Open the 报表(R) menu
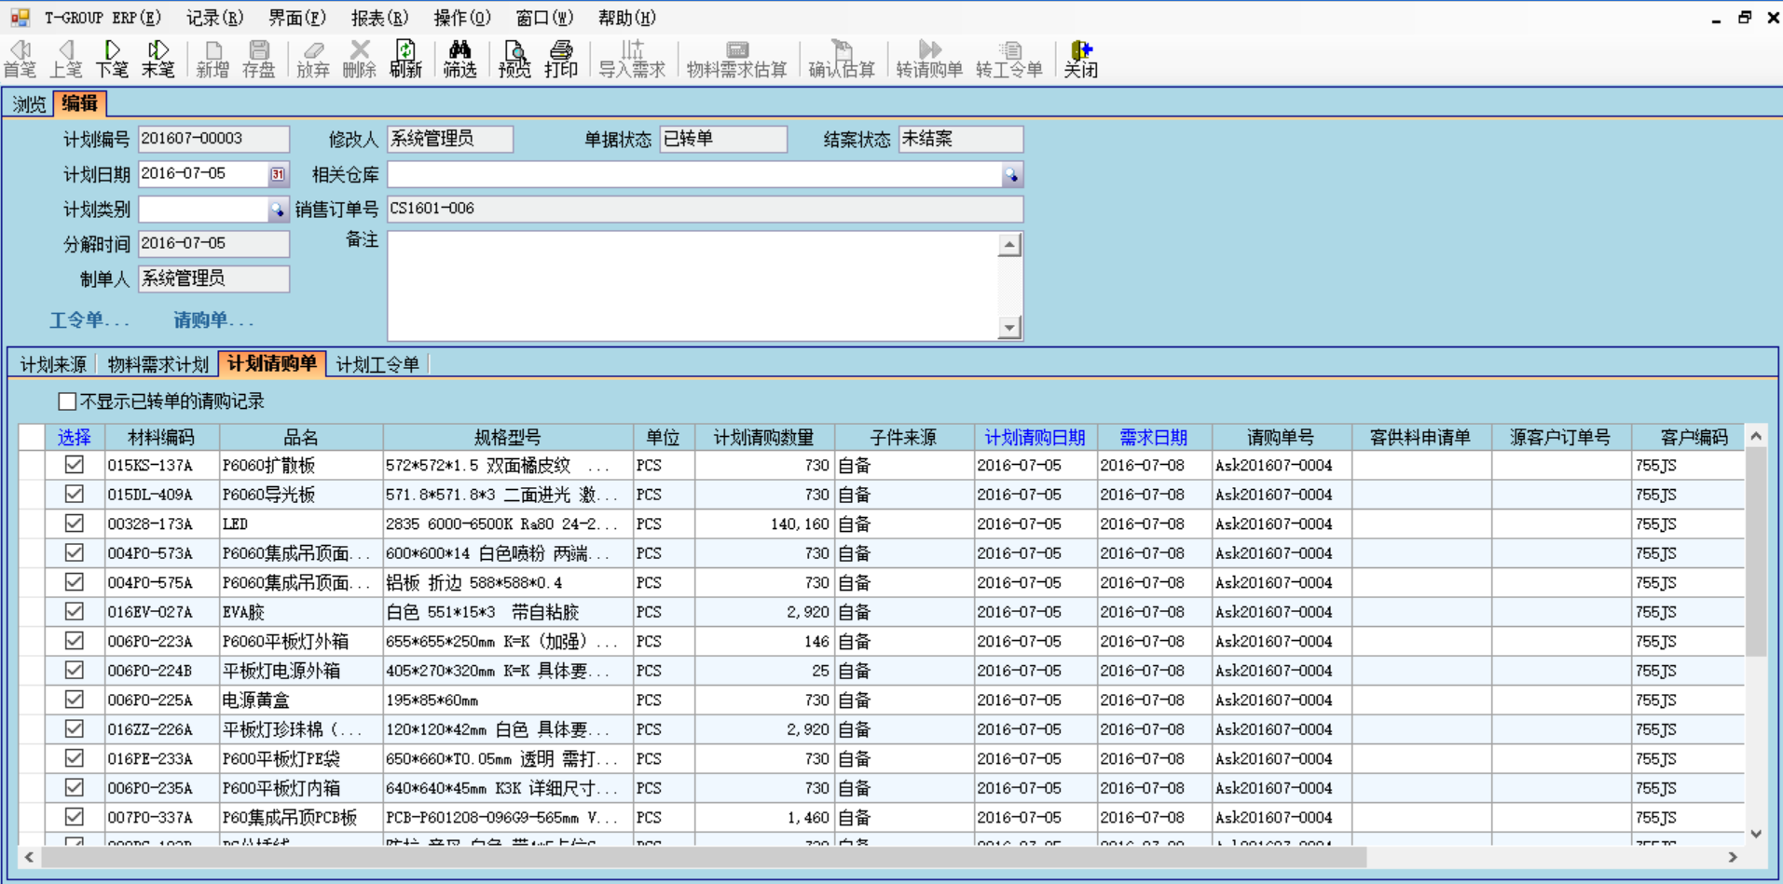 [379, 18]
